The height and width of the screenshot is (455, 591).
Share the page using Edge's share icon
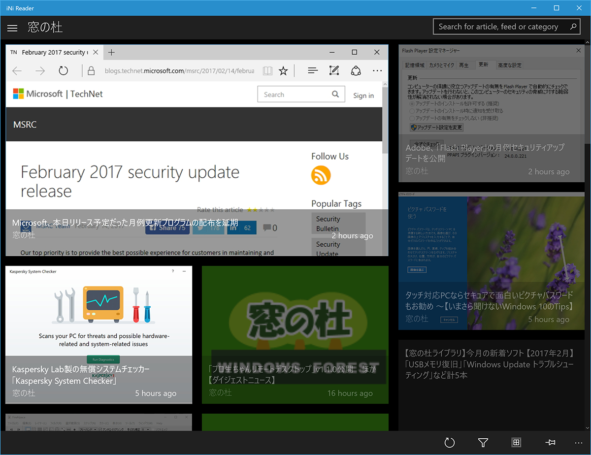pos(356,70)
